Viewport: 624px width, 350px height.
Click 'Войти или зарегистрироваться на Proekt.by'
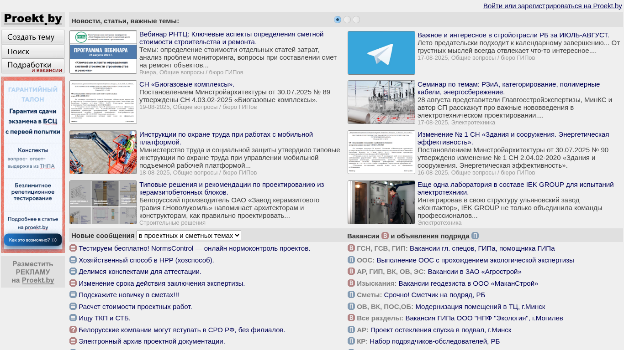[553, 6]
